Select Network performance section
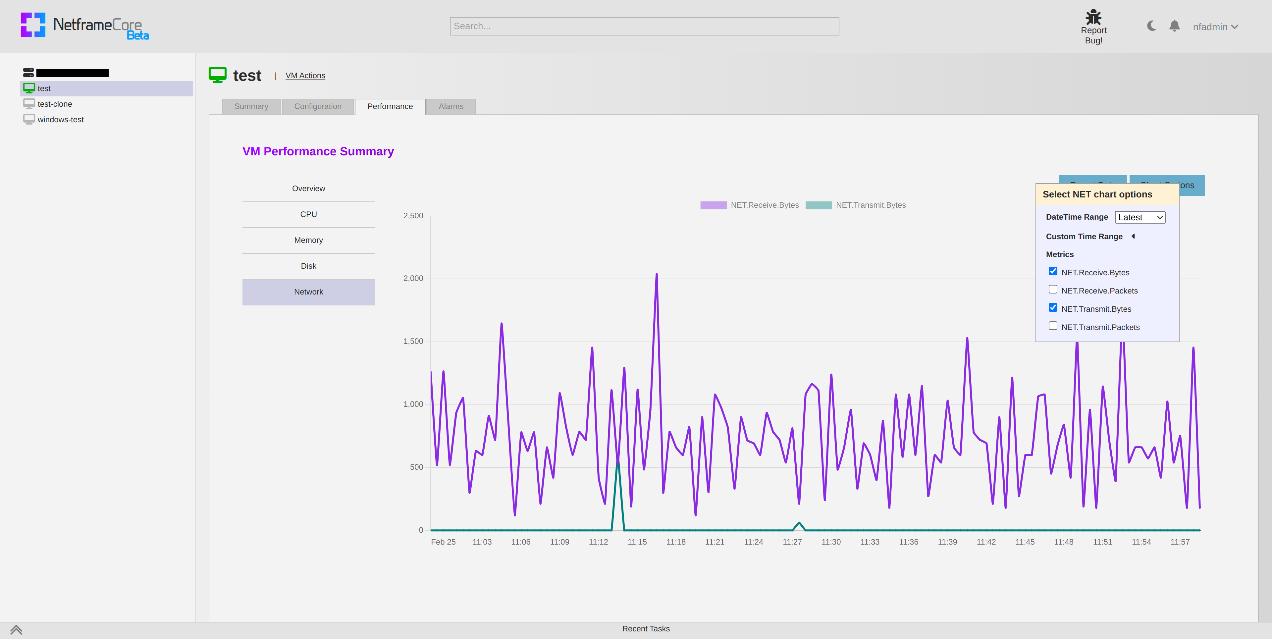Viewport: 1272px width, 639px height. click(x=309, y=292)
